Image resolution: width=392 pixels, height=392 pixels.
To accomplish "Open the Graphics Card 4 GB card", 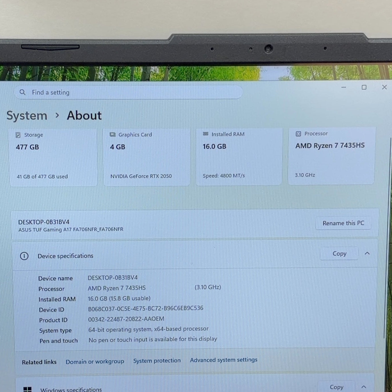I will (x=146, y=157).
